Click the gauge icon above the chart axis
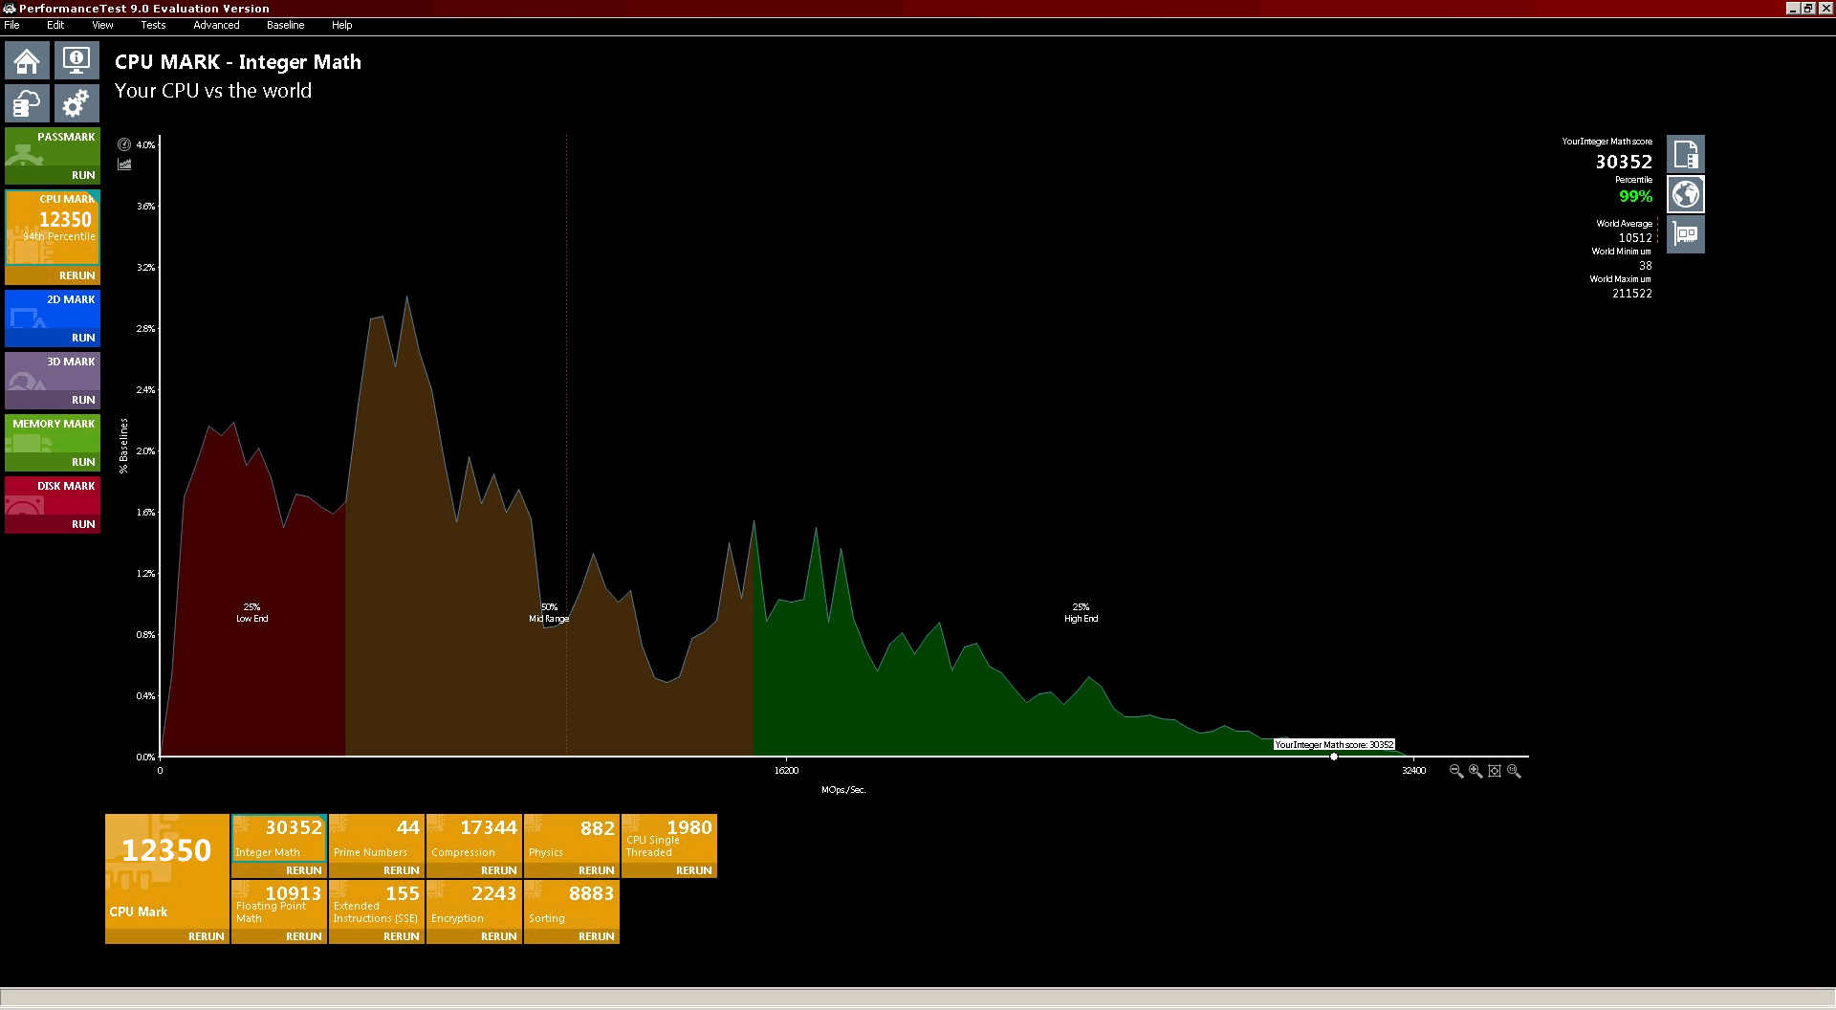This screenshot has height=1010, width=1836. pos(124,144)
